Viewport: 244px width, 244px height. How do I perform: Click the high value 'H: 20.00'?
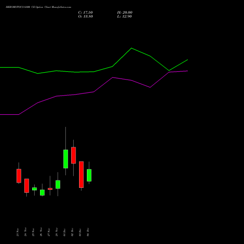(125, 13)
